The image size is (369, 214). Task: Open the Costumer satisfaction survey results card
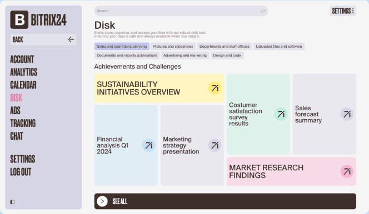pyautogui.click(x=258, y=114)
